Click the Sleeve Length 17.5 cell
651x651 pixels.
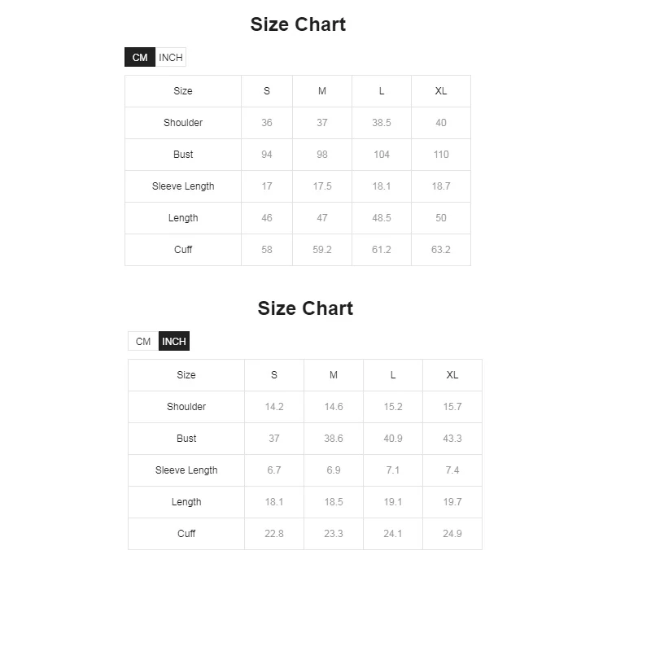click(322, 186)
